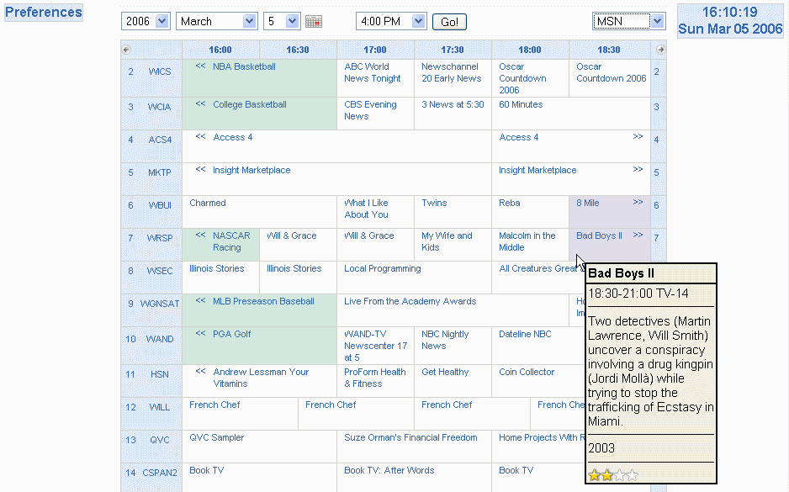Click the year 2003 in the tooltip
789x492 pixels.
click(x=601, y=448)
